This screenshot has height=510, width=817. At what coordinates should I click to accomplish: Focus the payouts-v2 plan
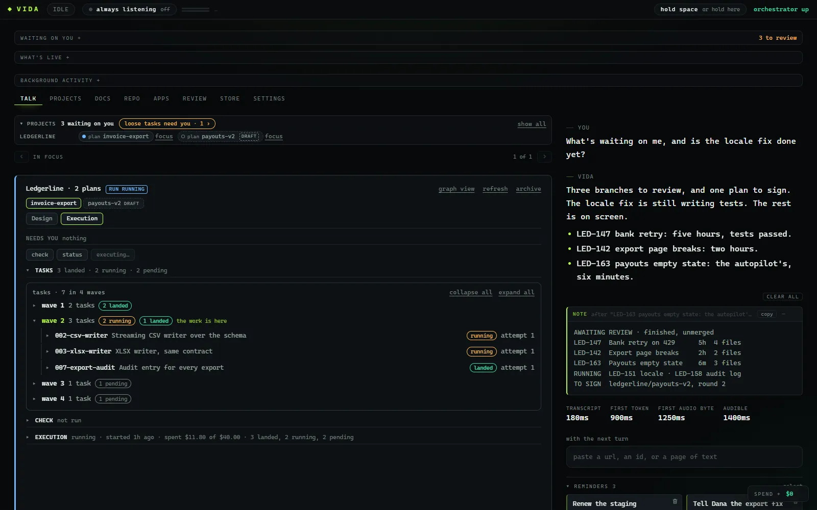click(x=274, y=136)
